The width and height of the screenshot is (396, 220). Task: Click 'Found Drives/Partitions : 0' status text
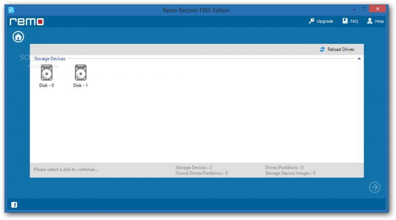coord(201,173)
